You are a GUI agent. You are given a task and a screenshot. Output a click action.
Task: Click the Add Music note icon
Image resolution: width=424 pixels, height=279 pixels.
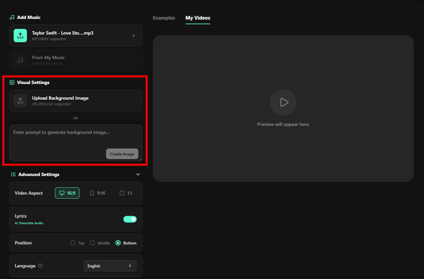(12, 17)
